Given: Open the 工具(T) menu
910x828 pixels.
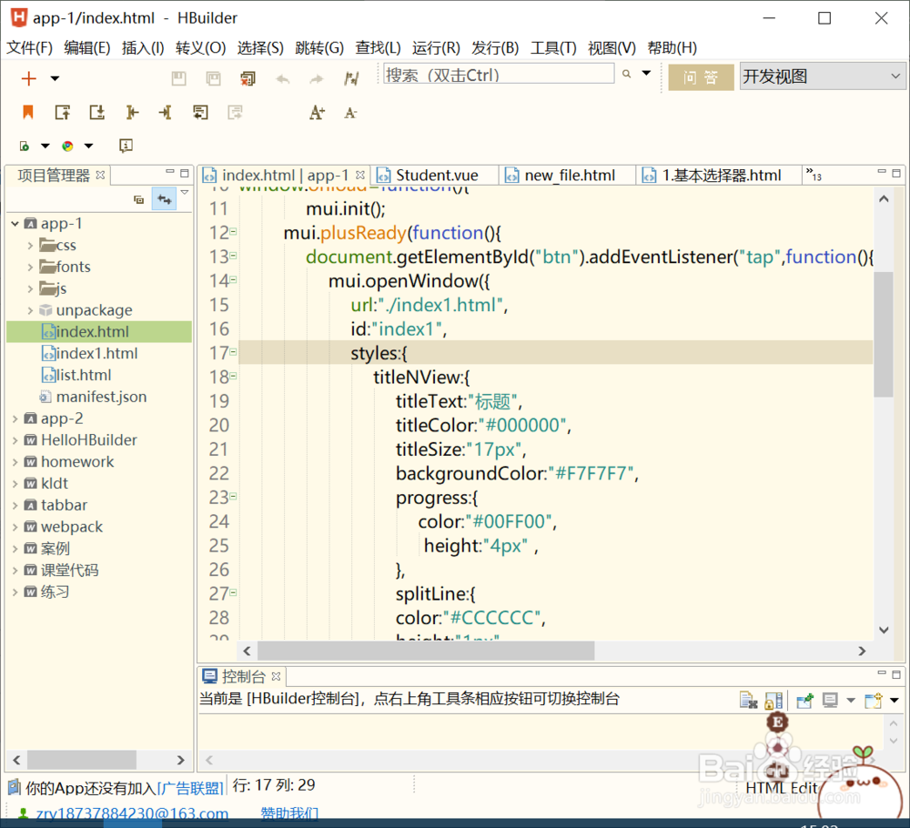Looking at the screenshot, I should pos(553,47).
